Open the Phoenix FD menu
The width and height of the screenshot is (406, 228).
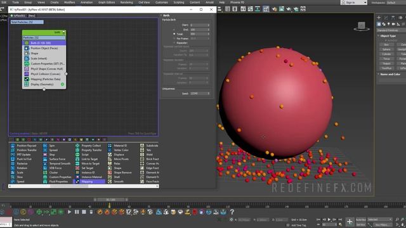(x=237, y=3)
